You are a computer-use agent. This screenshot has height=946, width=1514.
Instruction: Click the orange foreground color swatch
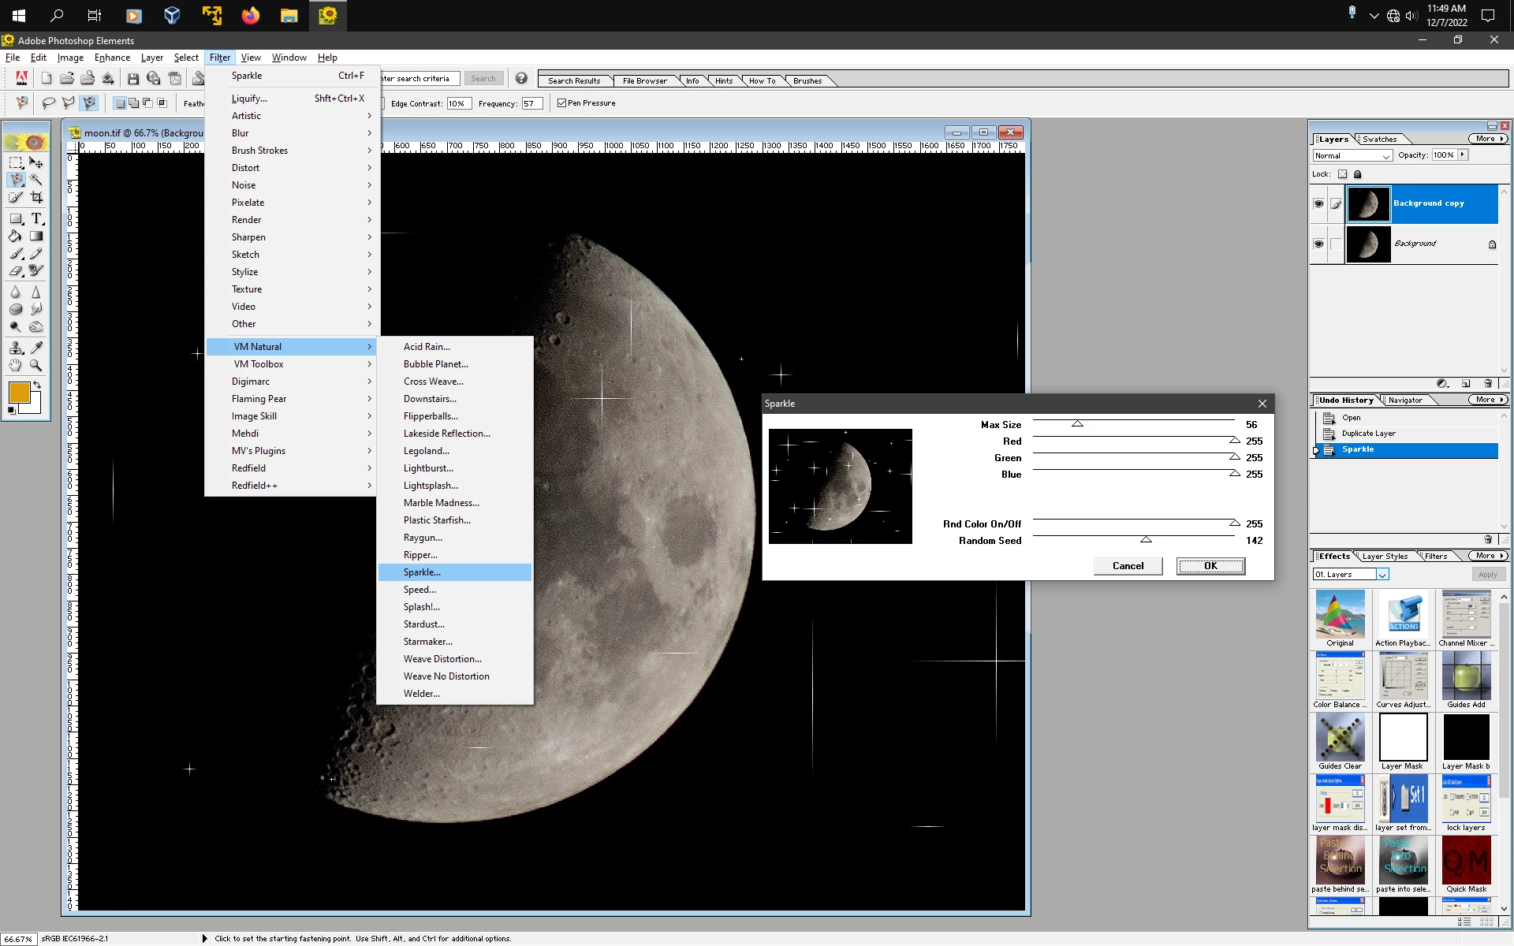tap(19, 392)
